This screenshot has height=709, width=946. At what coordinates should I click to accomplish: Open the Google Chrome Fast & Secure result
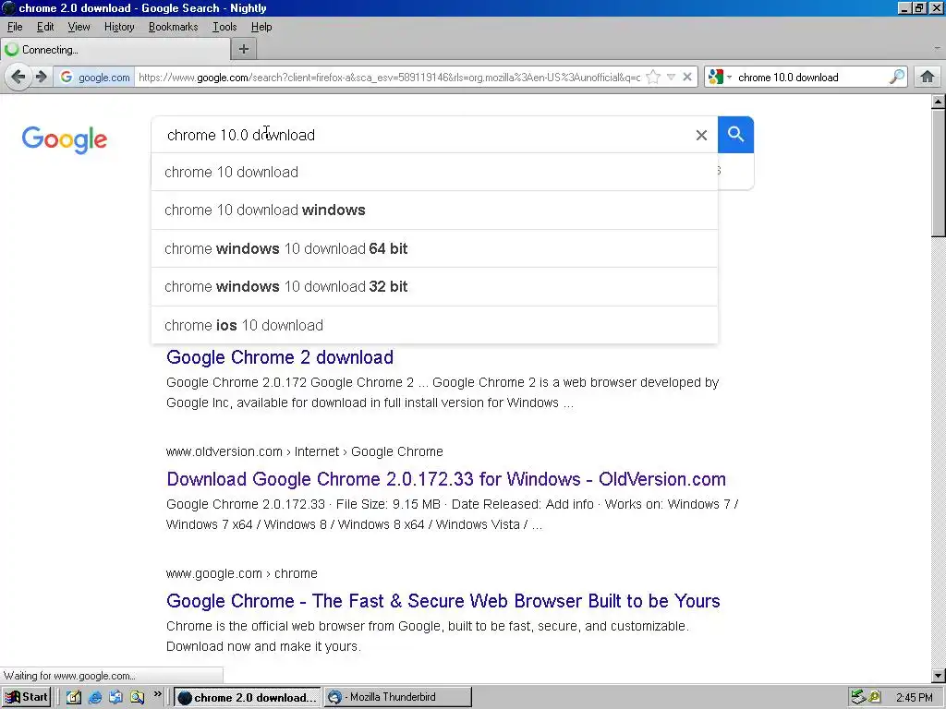click(x=443, y=600)
